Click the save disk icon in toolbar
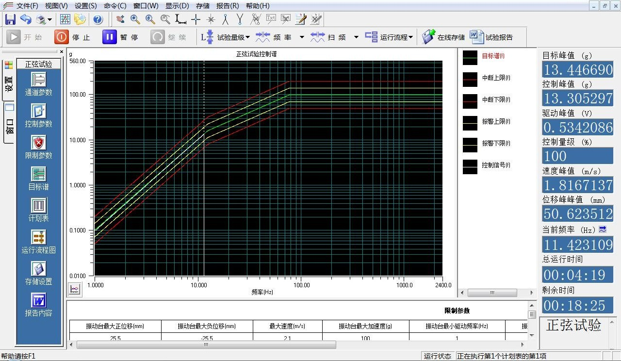The height and width of the screenshot is (361, 621). (10, 19)
